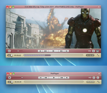107x93 pixels.
Task: Toggle HD in the lower PotPlayer window
Action: coord(90,78)
